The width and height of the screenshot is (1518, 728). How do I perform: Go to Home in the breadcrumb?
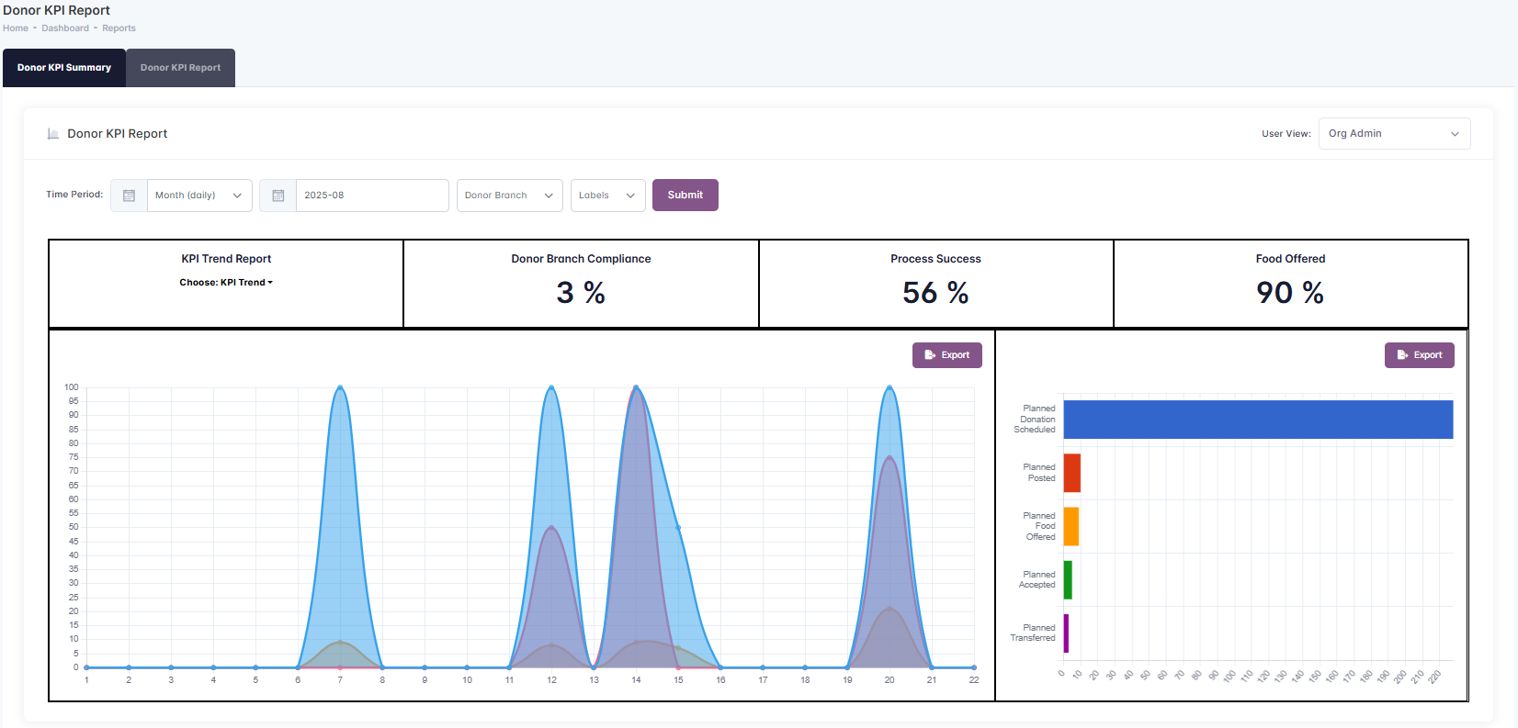16,28
